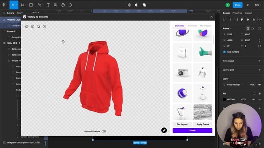Screen dimensions: 264x148
Task: Select the Rectangle shape tool
Action: click(x=31, y=5)
